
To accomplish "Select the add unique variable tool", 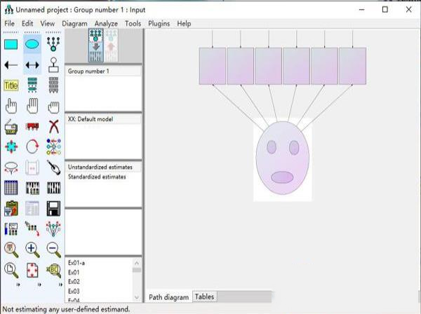I will click(x=53, y=65).
